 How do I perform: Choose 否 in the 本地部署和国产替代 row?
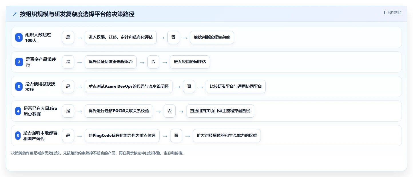pyautogui.click(x=176, y=136)
